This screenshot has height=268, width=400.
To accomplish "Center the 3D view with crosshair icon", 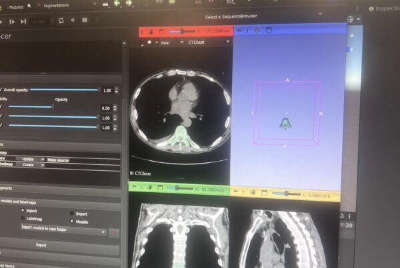I will (258, 31).
